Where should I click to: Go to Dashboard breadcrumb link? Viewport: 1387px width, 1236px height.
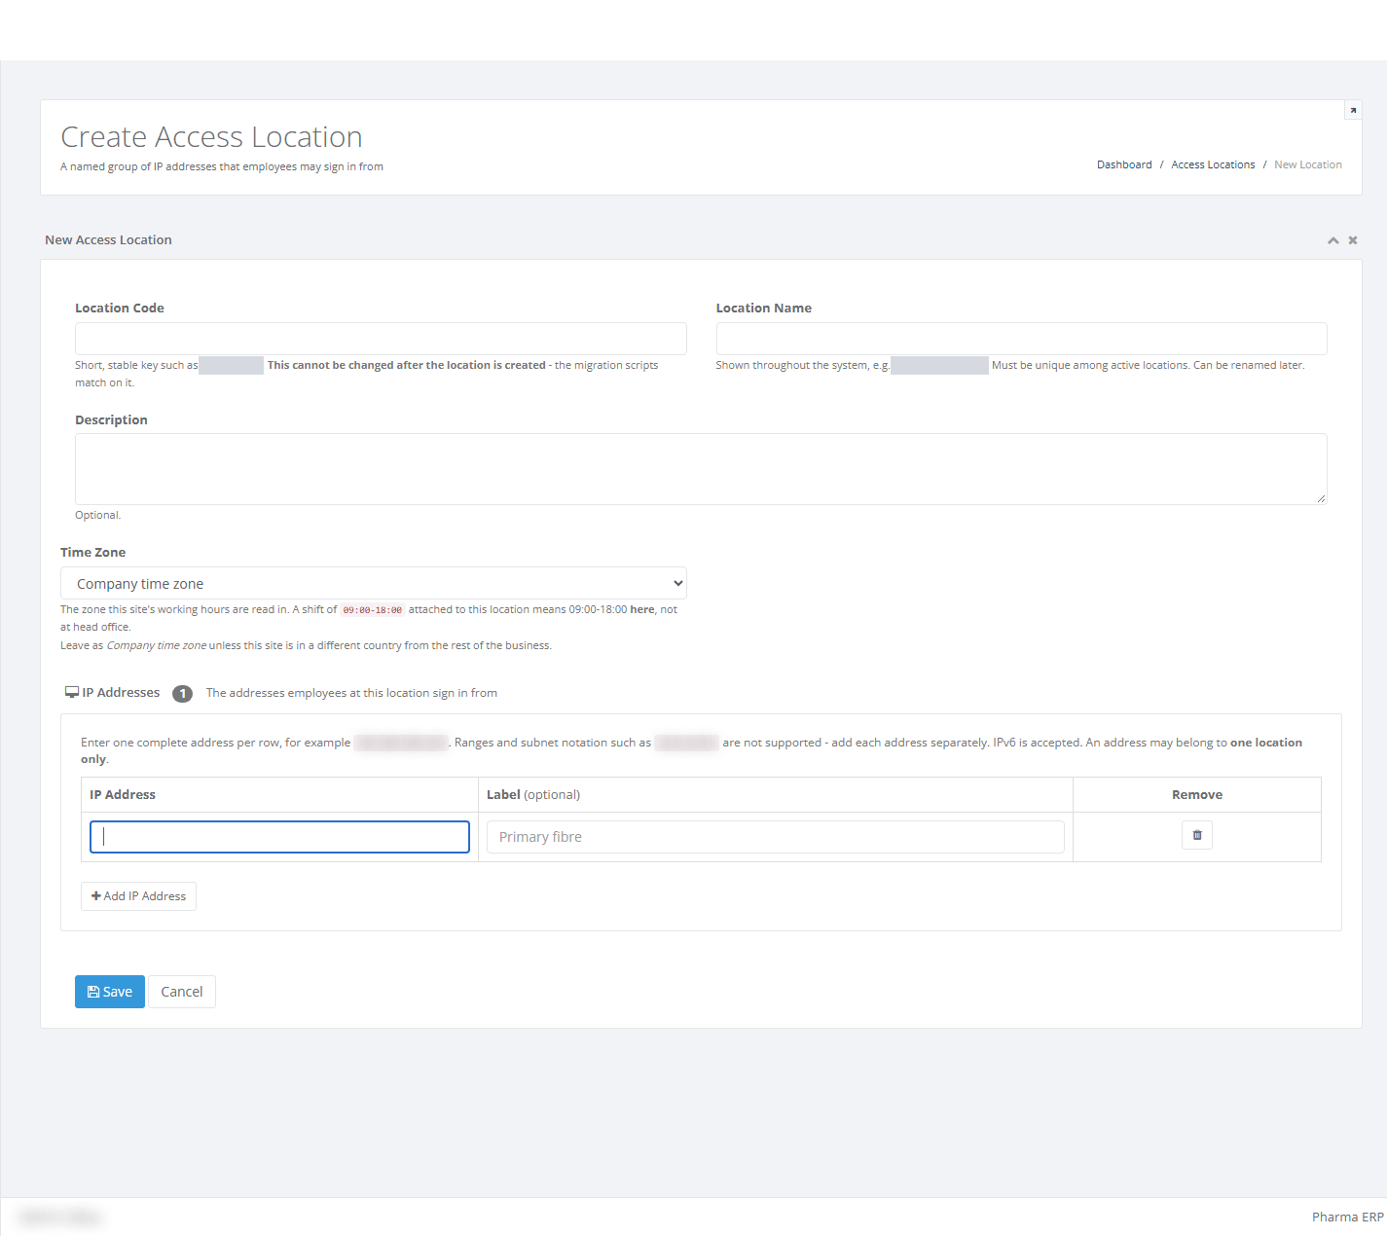[1124, 164]
